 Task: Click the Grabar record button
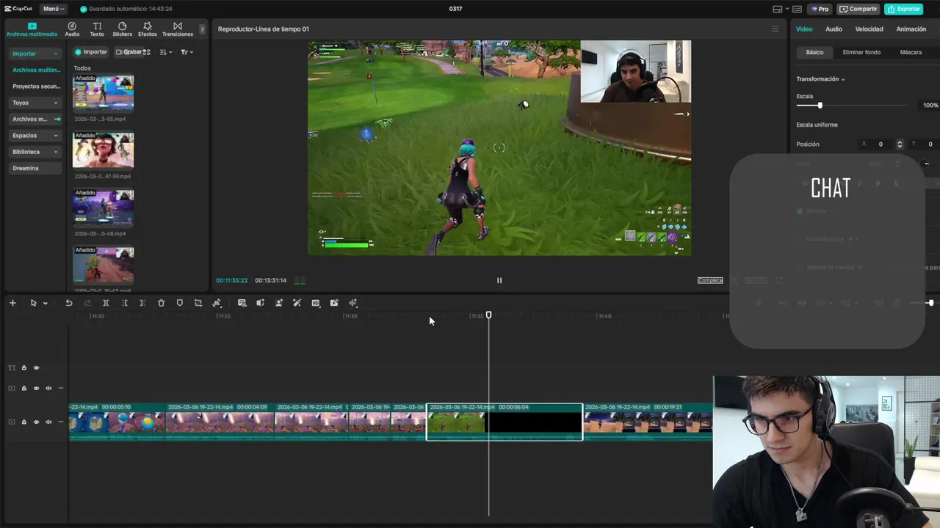[129, 52]
